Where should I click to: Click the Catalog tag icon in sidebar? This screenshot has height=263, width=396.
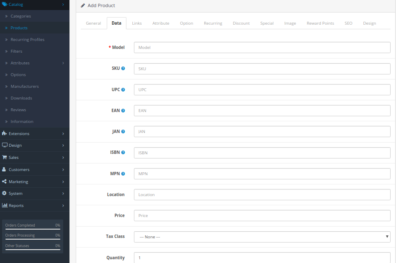point(5,4)
